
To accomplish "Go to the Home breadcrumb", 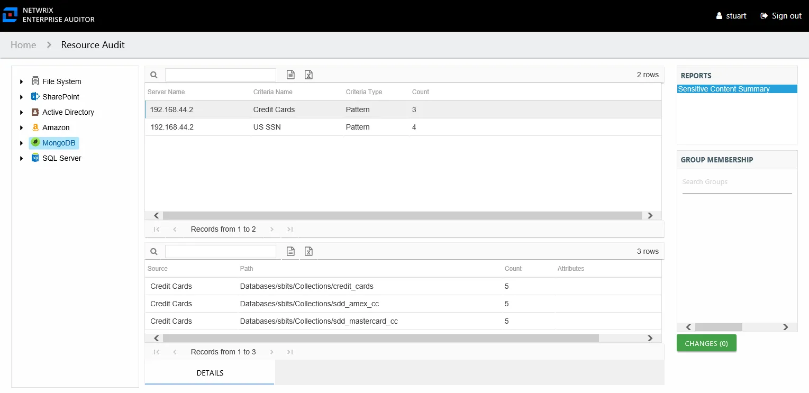I will [x=23, y=45].
